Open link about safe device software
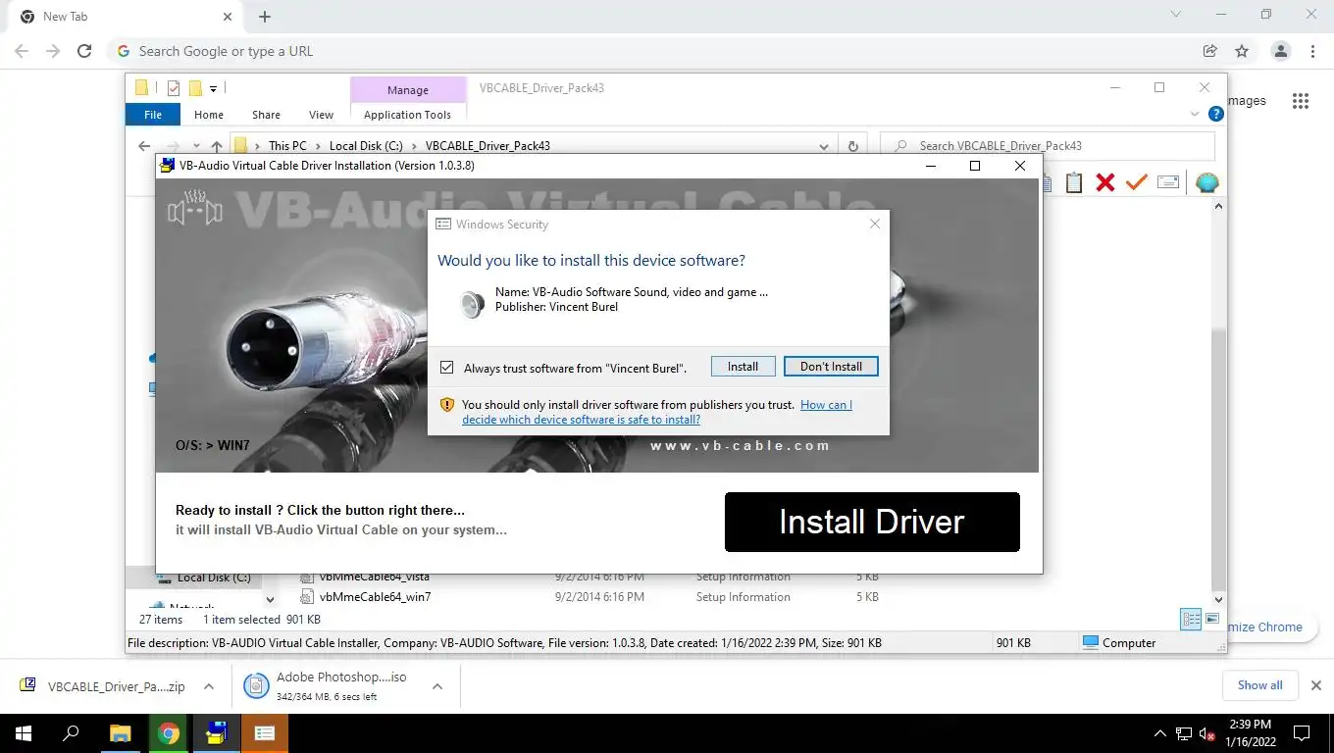The image size is (1334, 753). (x=657, y=412)
